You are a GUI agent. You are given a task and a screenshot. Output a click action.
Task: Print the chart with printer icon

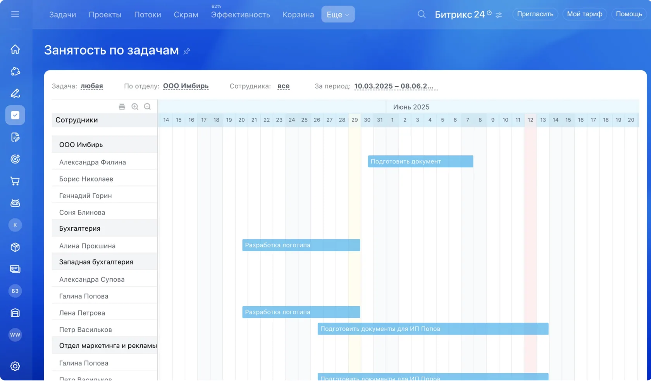[x=122, y=107]
